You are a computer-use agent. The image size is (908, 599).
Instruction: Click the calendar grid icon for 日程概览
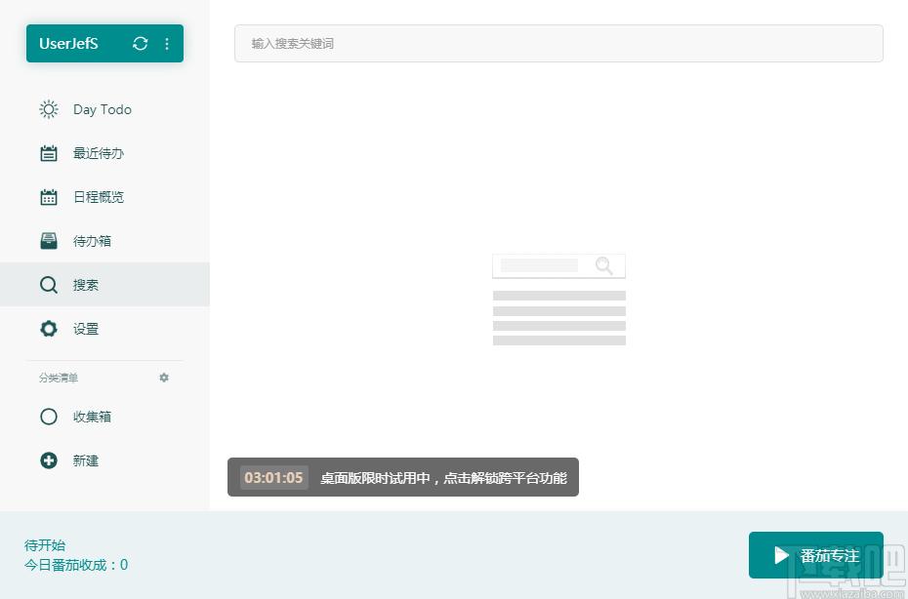(49, 197)
